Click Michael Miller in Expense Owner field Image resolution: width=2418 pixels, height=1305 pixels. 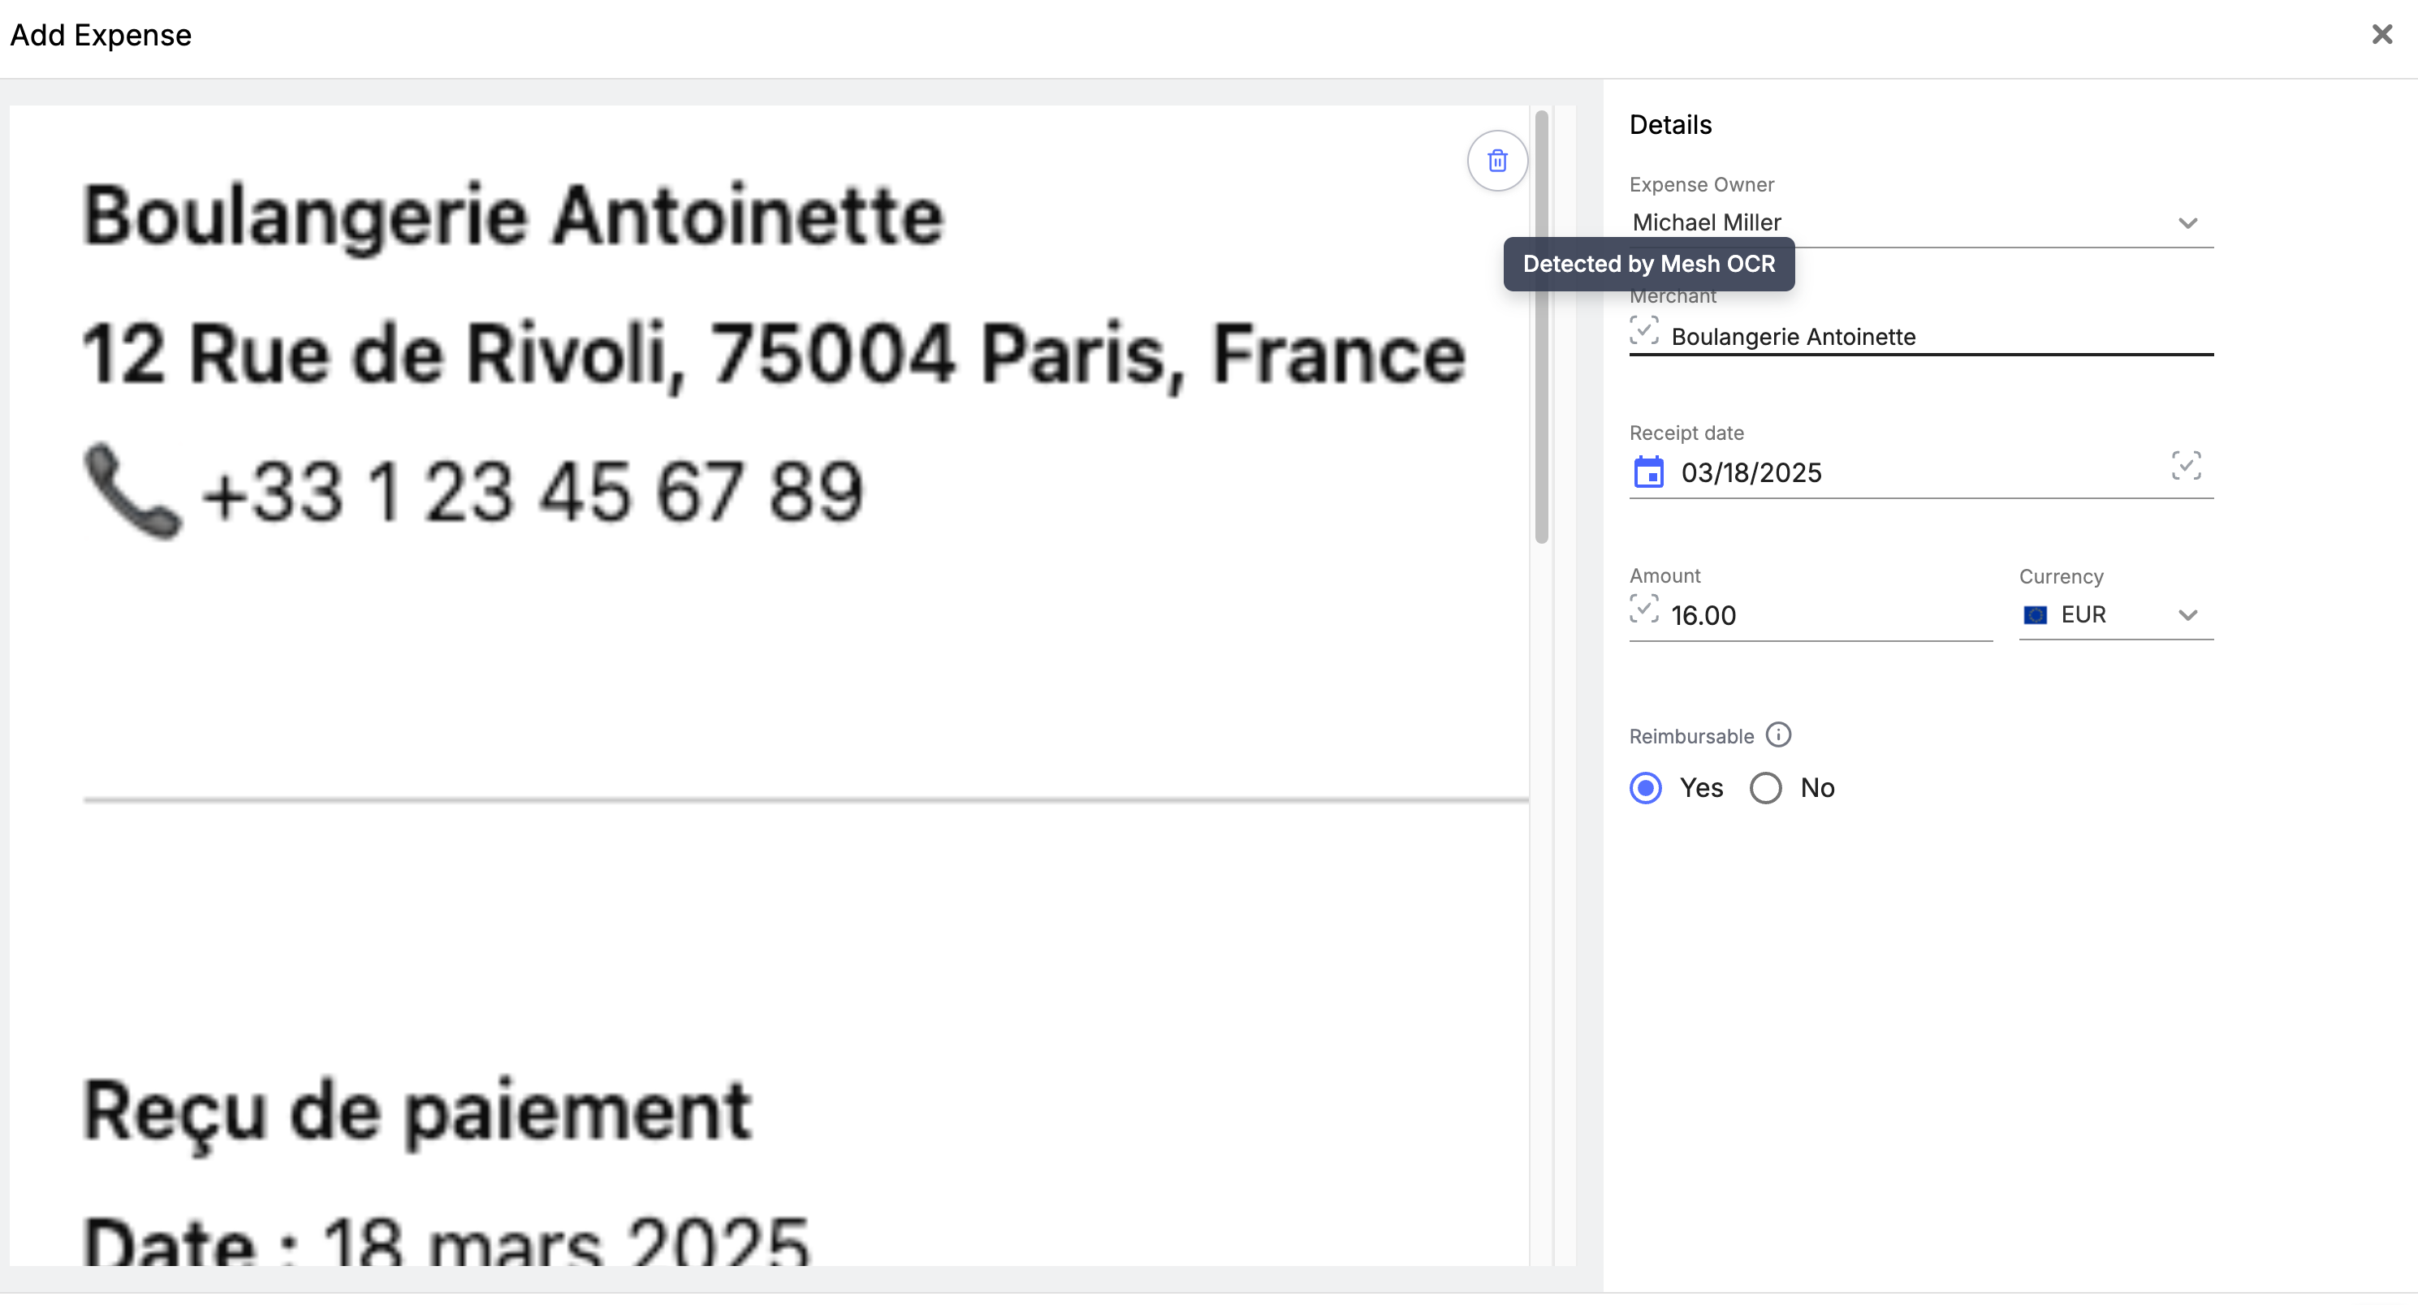coord(1707,222)
